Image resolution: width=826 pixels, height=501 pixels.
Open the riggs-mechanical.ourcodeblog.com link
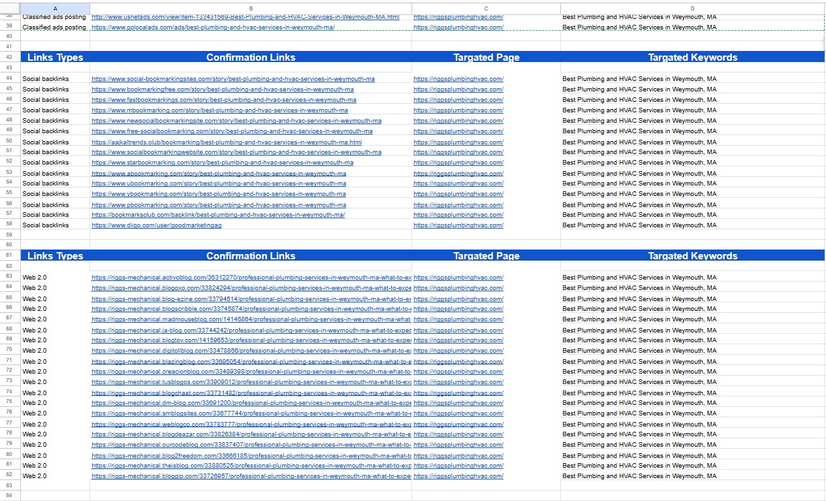(x=251, y=445)
